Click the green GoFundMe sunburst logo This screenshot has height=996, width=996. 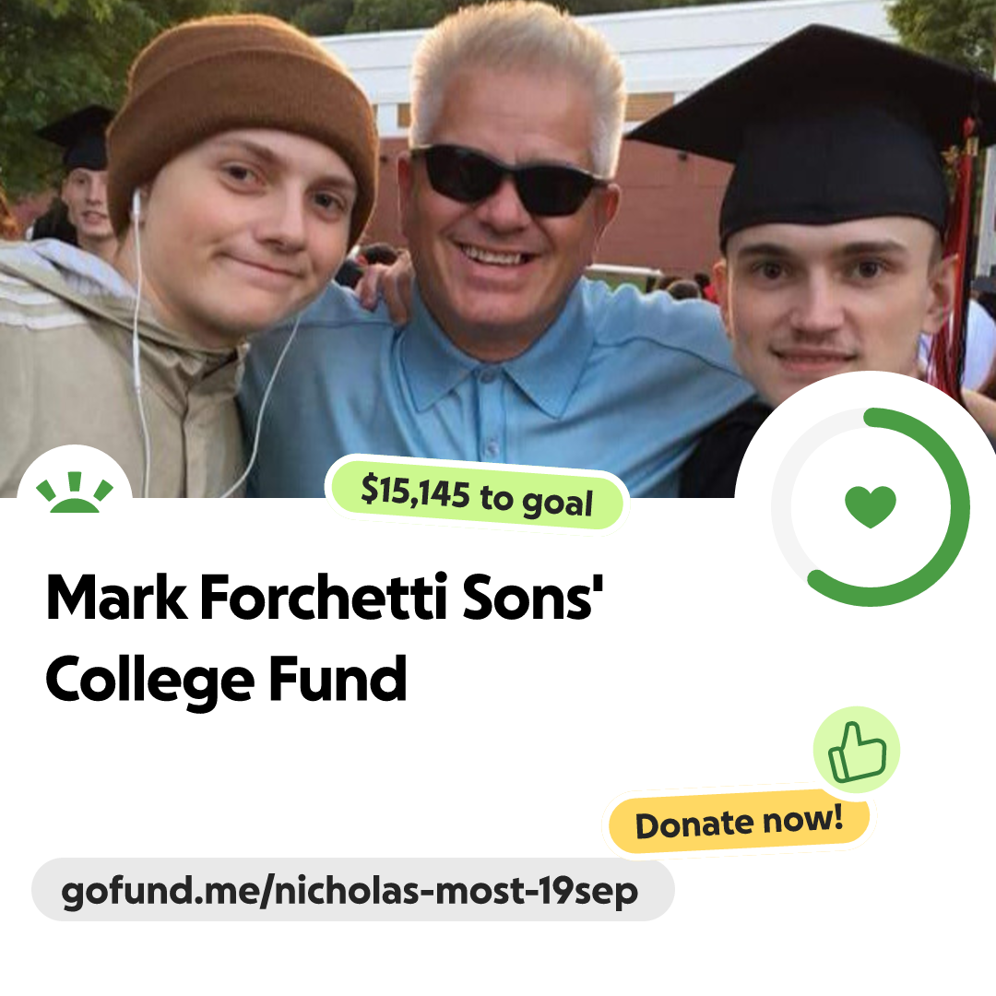pyautogui.click(x=75, y=492)
